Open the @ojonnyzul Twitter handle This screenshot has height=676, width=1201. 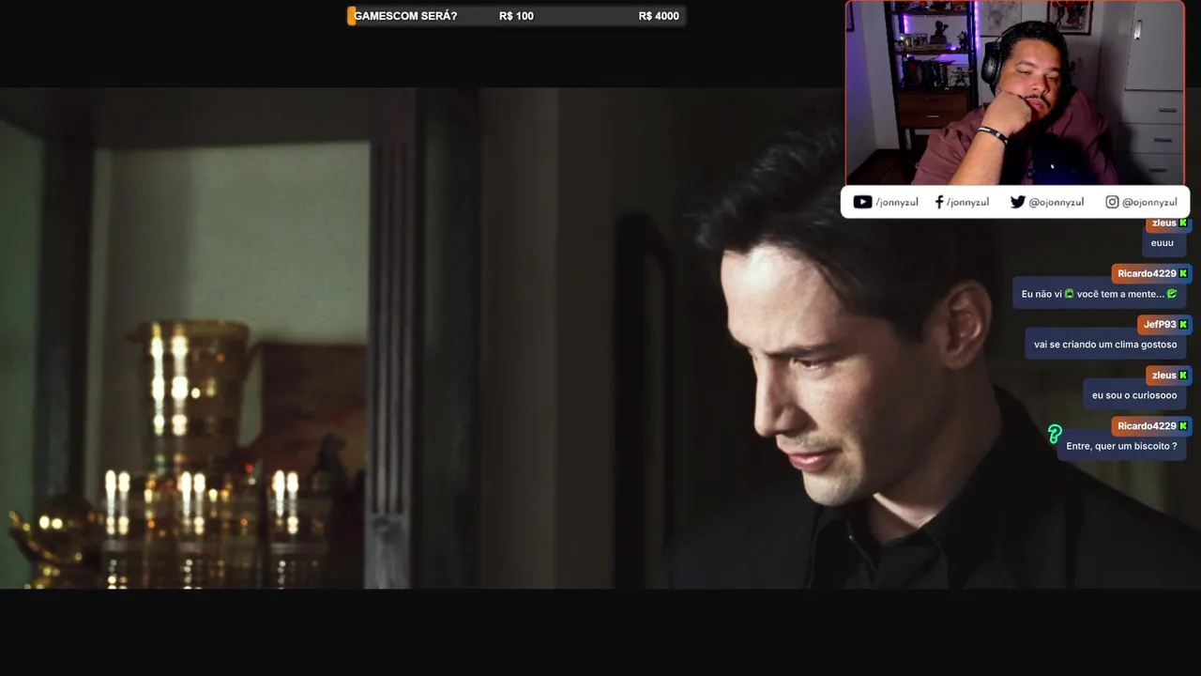pos(1057,203)
